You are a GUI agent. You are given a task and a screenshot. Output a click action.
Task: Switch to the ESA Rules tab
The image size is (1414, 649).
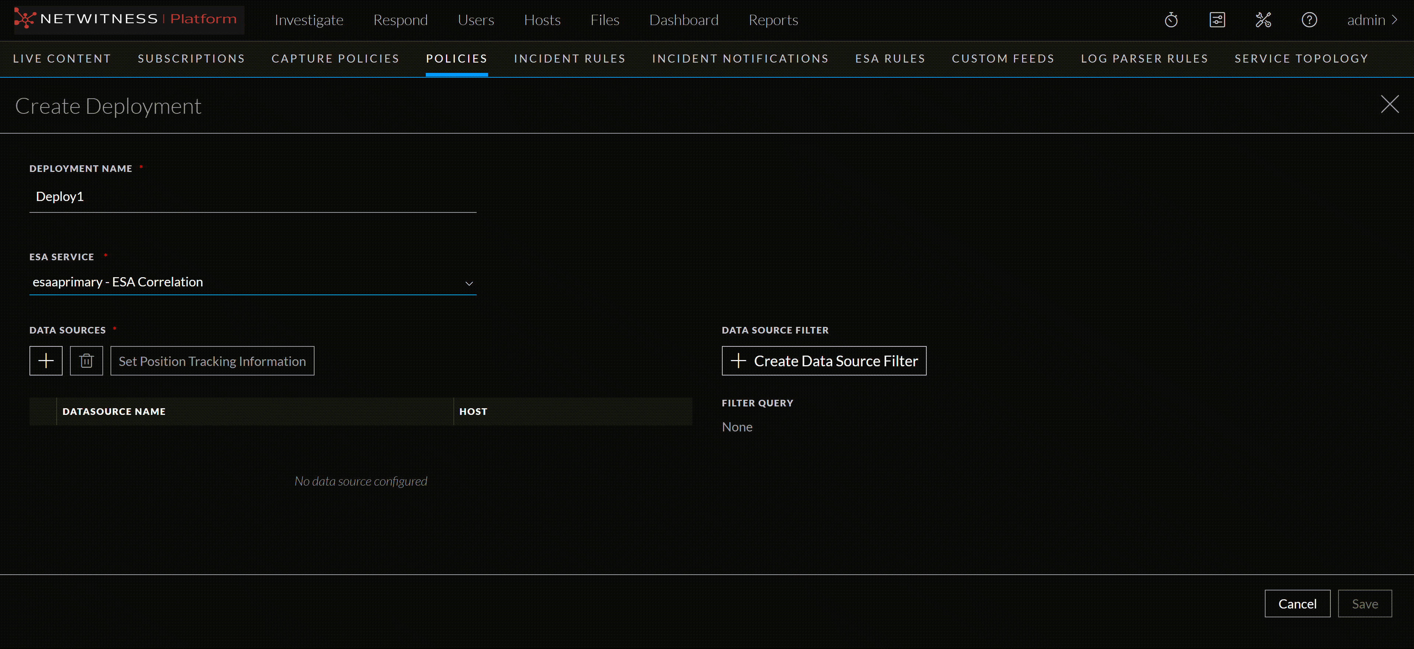coord(890,59)
